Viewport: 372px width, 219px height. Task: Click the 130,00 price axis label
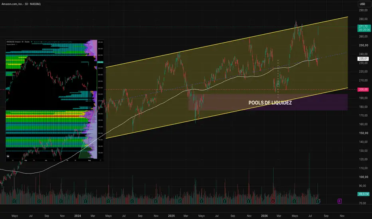[x=363, y=151]
